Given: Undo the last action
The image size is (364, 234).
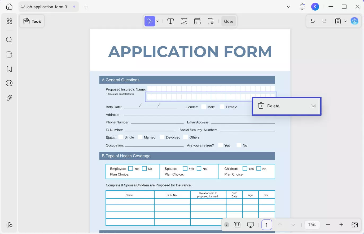Looking at the screenshot, I should click(x=313, y=21).
